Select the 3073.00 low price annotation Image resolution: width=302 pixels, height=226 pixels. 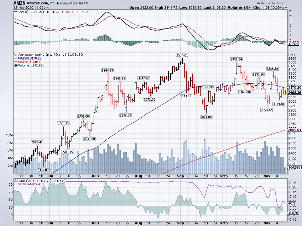pos(150,100)
